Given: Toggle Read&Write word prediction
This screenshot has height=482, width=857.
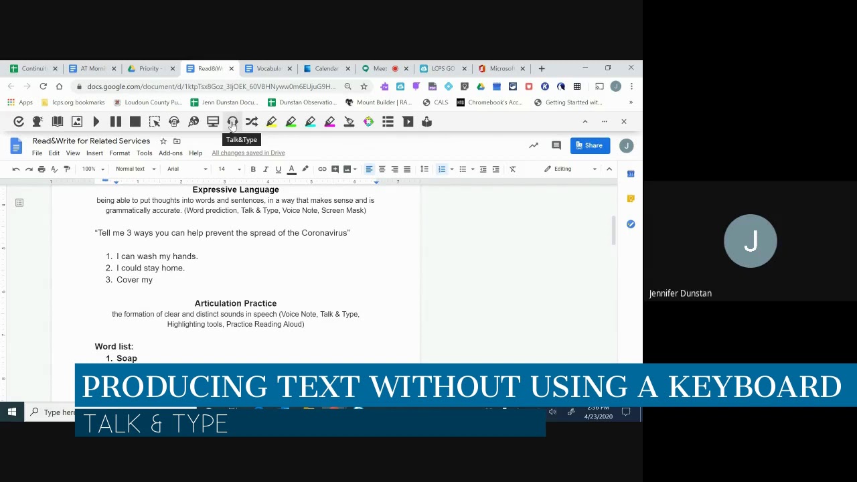Looking at the screenshot, I should coord(38,122).
